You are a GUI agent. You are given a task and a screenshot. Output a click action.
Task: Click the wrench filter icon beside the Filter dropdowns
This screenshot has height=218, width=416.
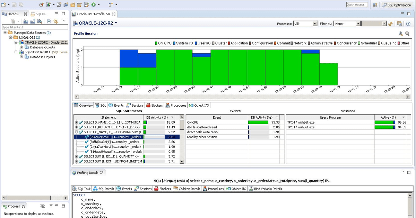[x=390, y=24]
